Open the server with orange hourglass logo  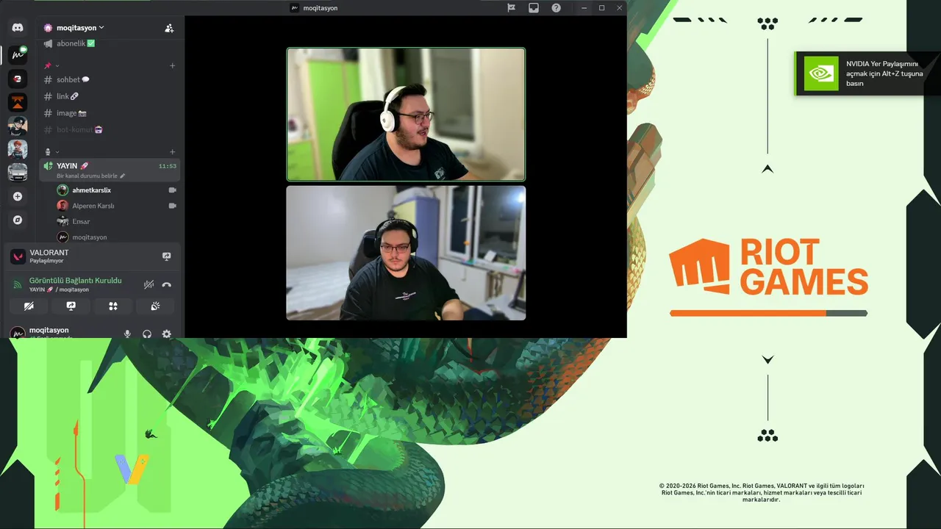coord(18,101)
